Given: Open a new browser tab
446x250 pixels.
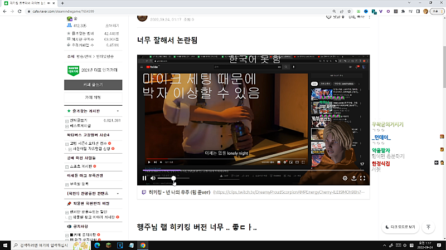Looking at the screenshot, I should [62, 3].
